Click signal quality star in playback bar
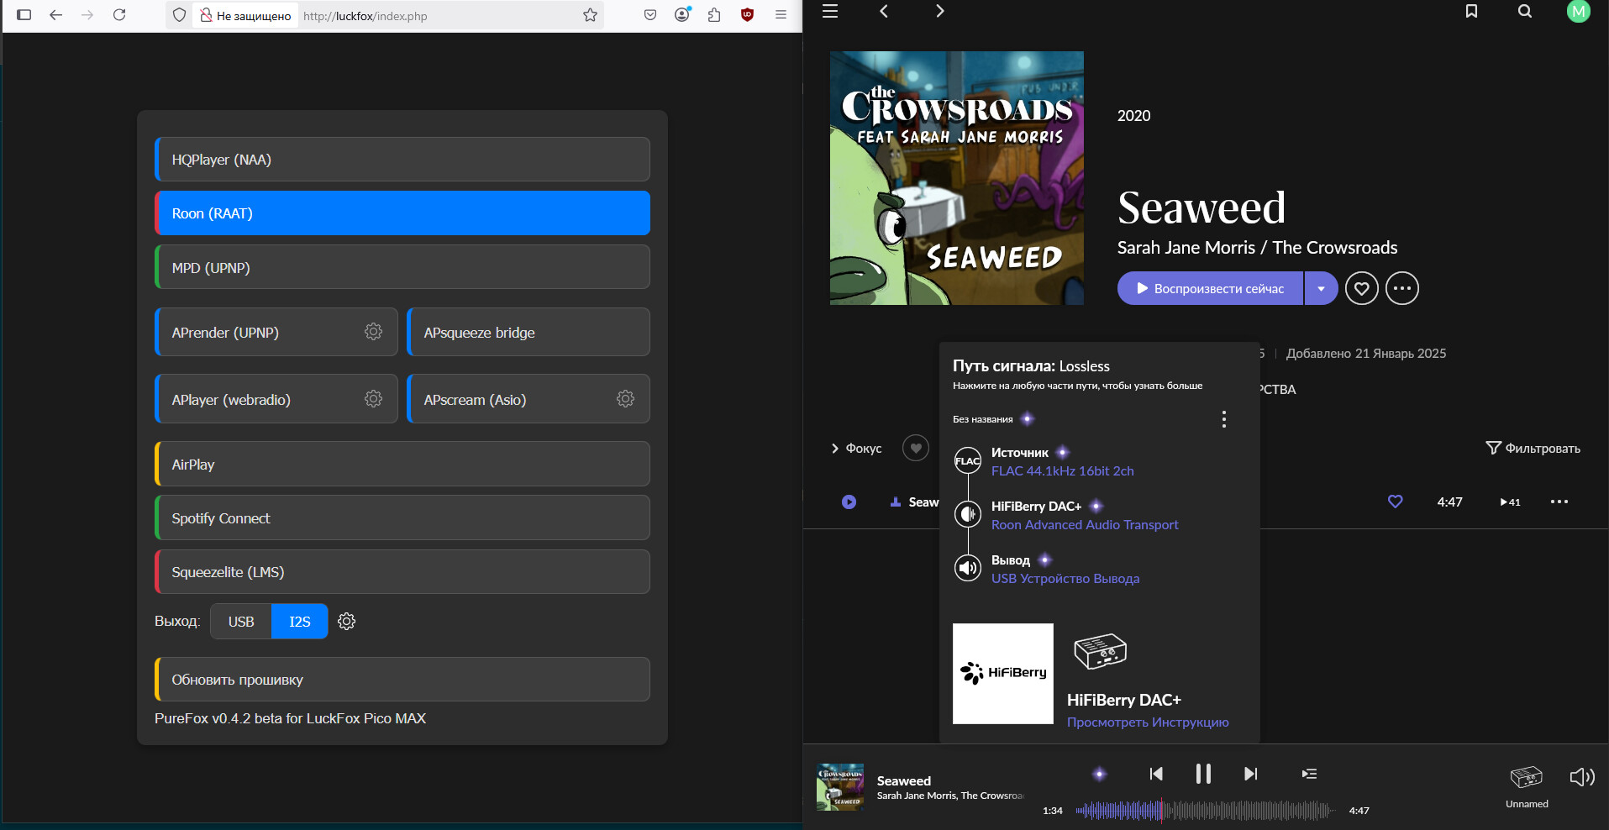 (x=1100, y=774)
